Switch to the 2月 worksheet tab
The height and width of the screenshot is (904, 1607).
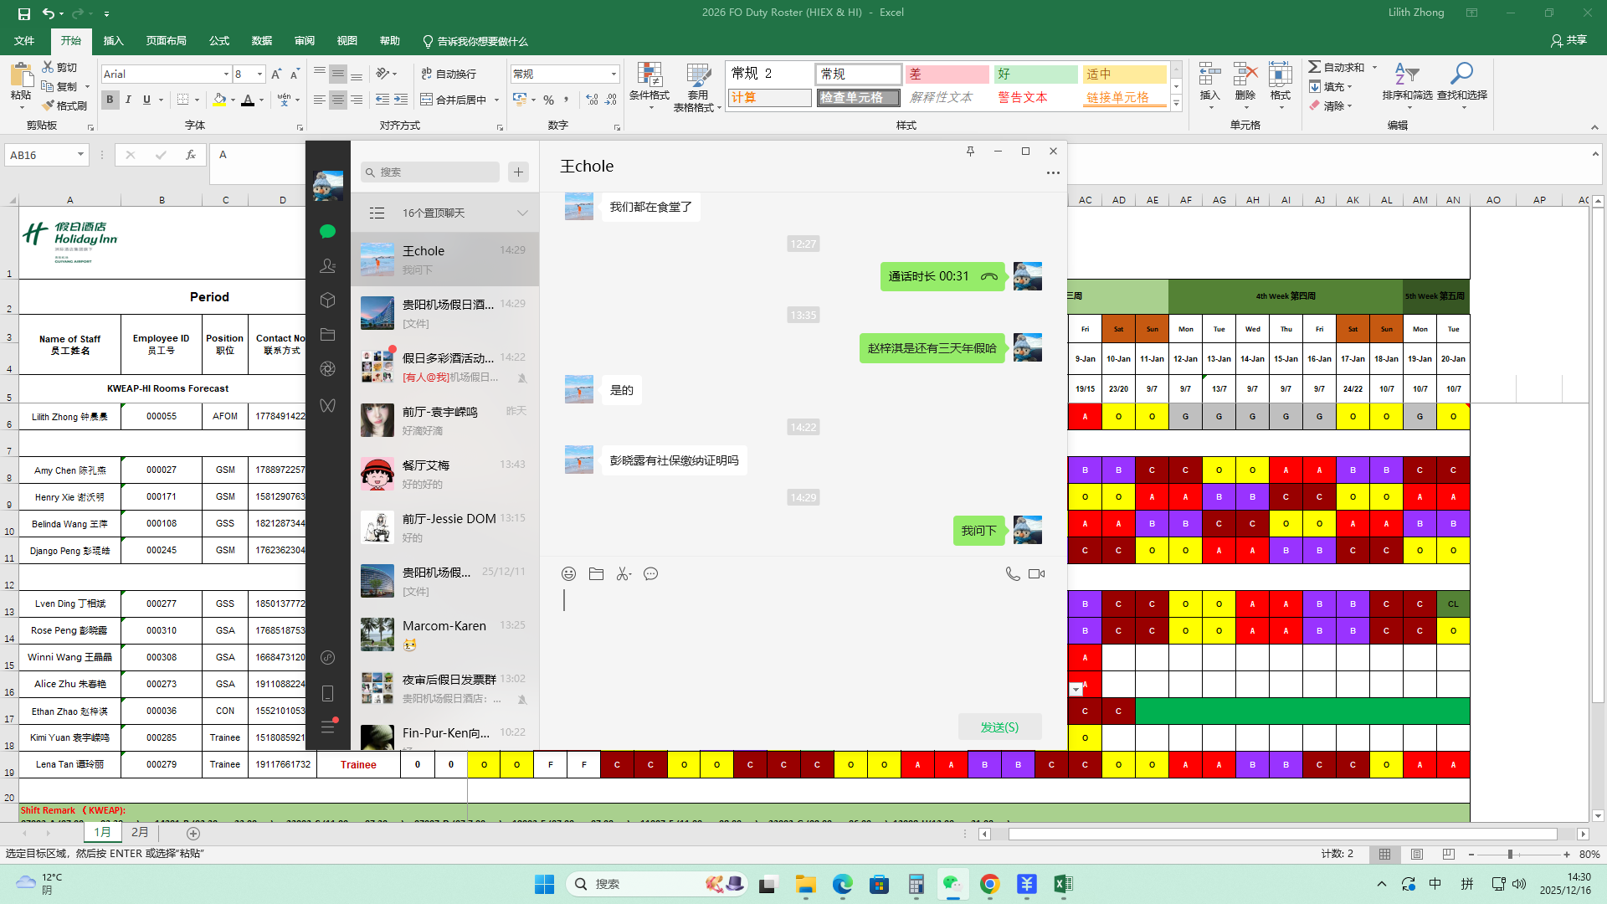point(140,833)
